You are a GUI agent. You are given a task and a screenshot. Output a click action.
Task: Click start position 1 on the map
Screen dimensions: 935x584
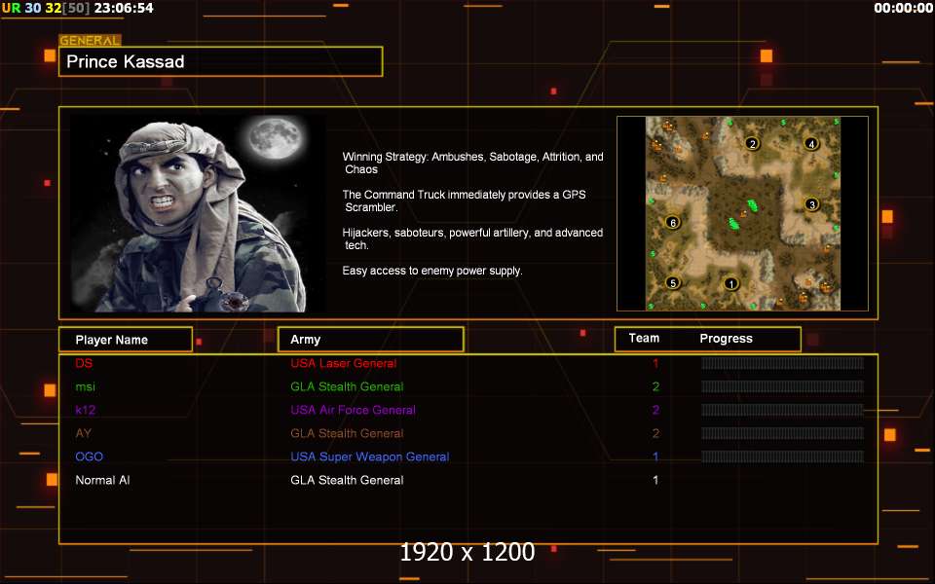(x=731, y=284)
